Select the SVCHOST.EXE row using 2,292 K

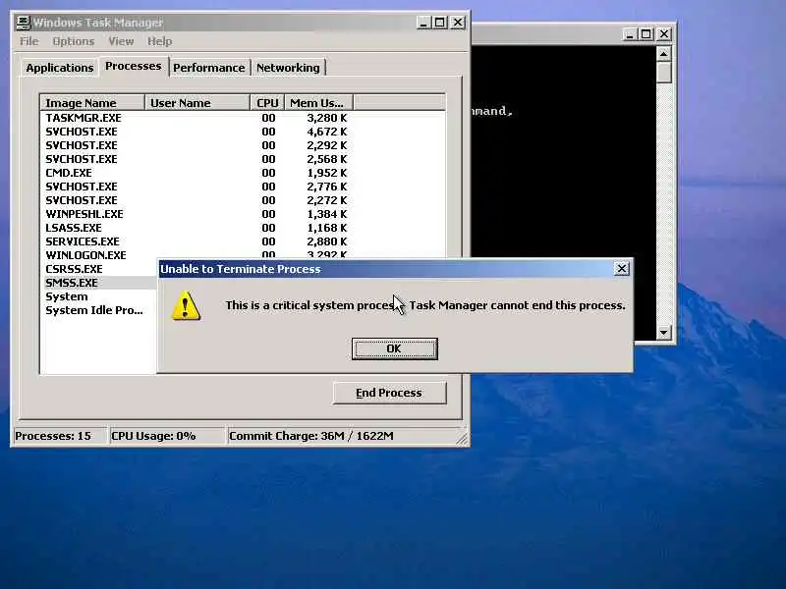242,145
